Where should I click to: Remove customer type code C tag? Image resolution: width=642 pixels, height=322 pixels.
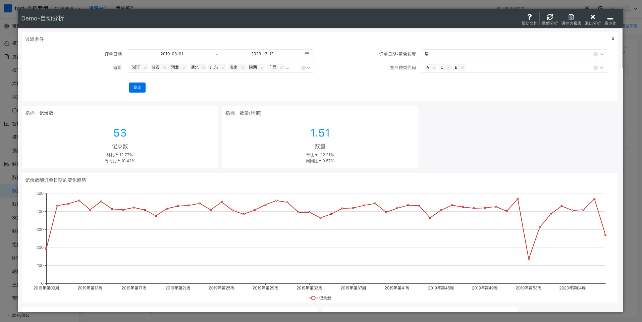point(448,68)
